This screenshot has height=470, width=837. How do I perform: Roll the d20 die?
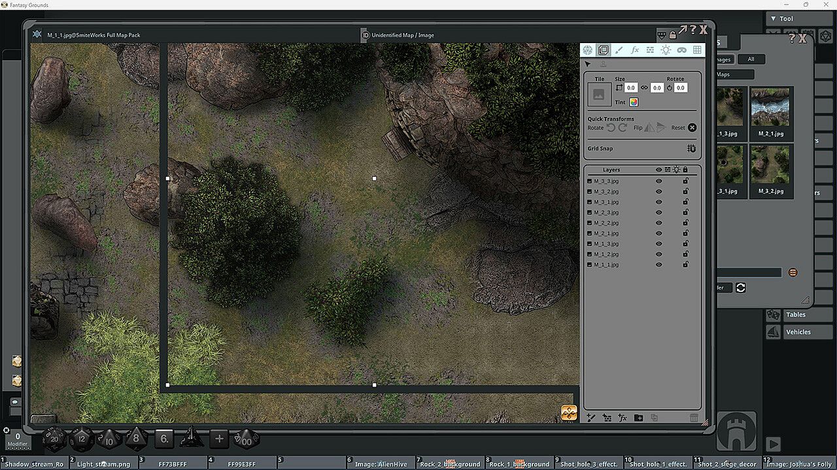(x=54, y=439)
